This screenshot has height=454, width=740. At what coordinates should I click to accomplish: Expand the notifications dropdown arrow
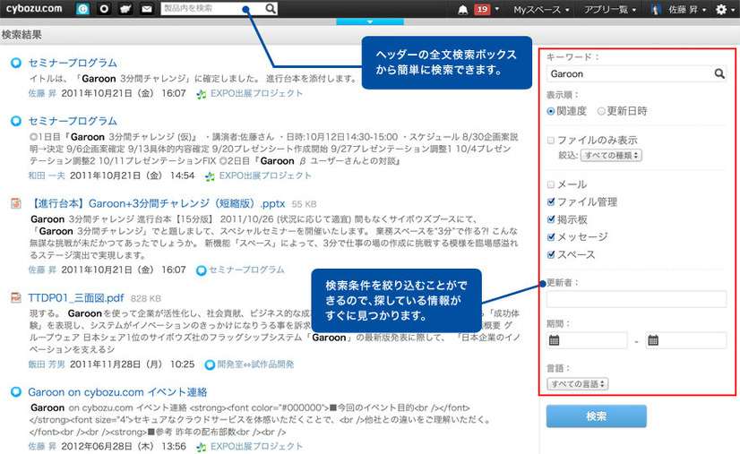coord(497,10)
